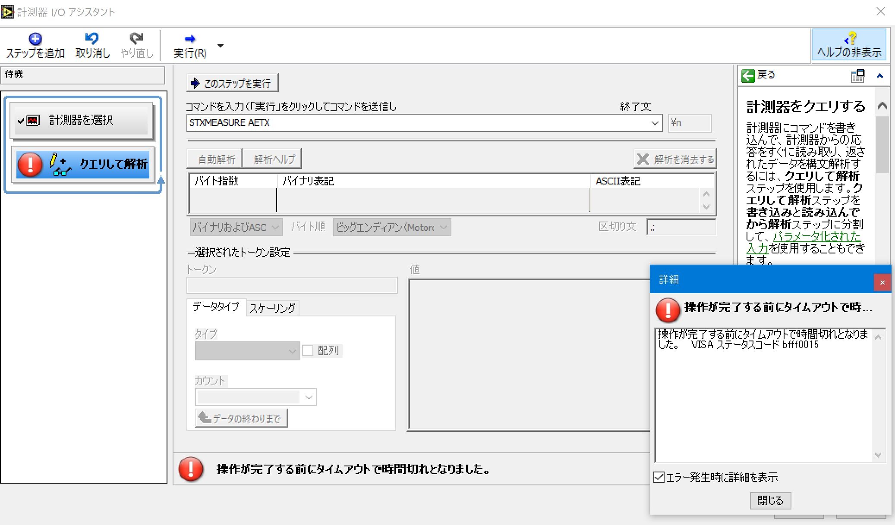Open the タイプ dropdown
Image resolution: width=895 pixels, height=525 pixels.
[x=247, y=351]
